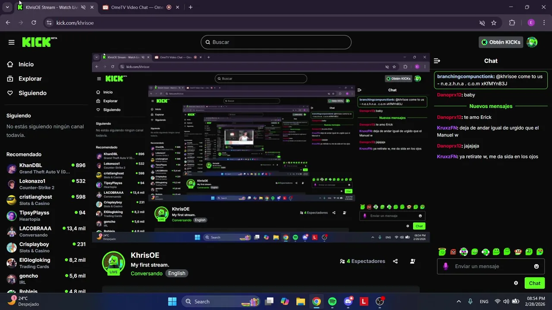Viewport: 552px width, 310px height.
Task: Open the user avatar menu top right
Action: click(532, 42)
